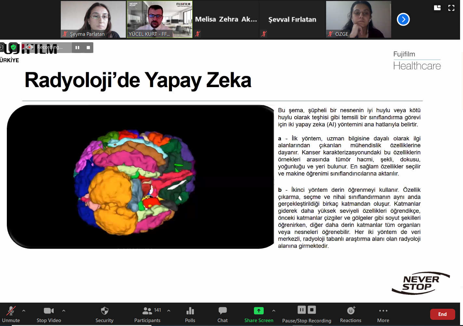The image size is (463, 326).
Task: Show next participants with blue arrow
Action: pos(403,20)
